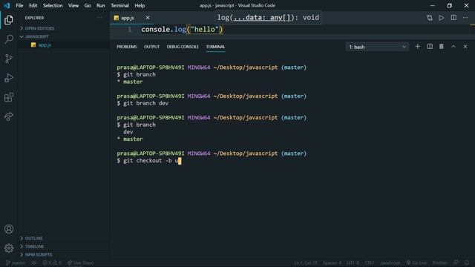Change UTF-8 encoding in status bar
The height and width of the screenshot is (267, 475).
pyautogui.click(x=353, y=263)
